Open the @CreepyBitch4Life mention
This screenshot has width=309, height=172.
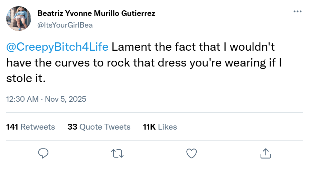coord(57,47)
